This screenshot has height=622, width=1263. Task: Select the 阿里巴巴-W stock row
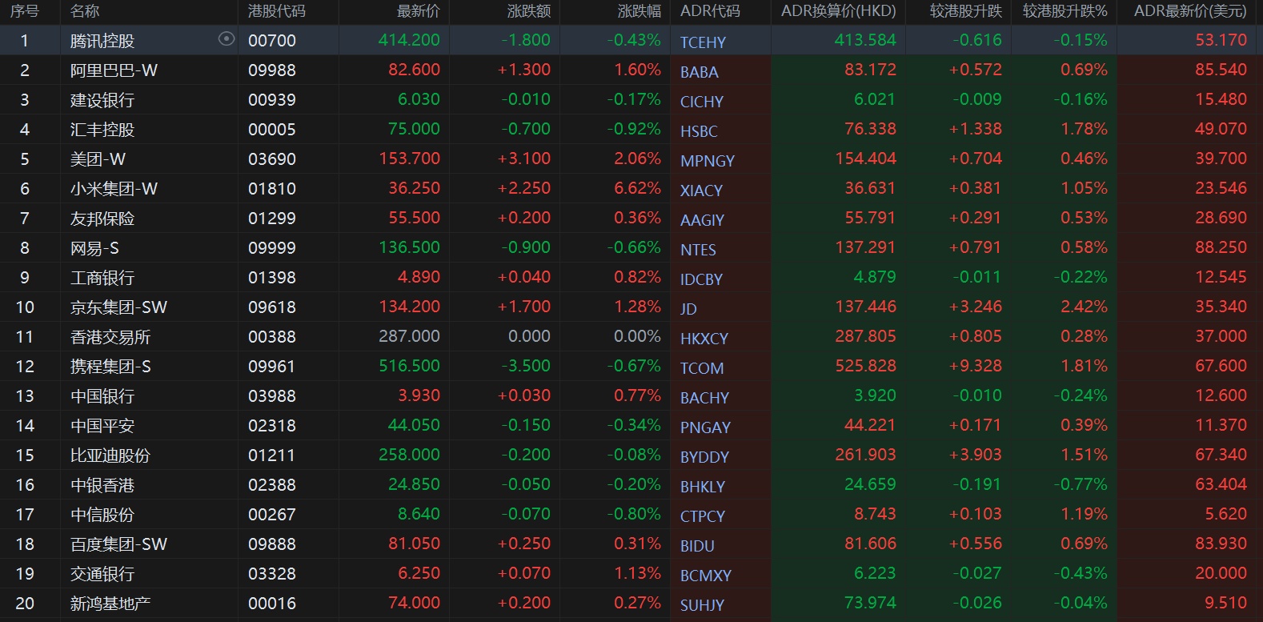(x=114, y=70)
